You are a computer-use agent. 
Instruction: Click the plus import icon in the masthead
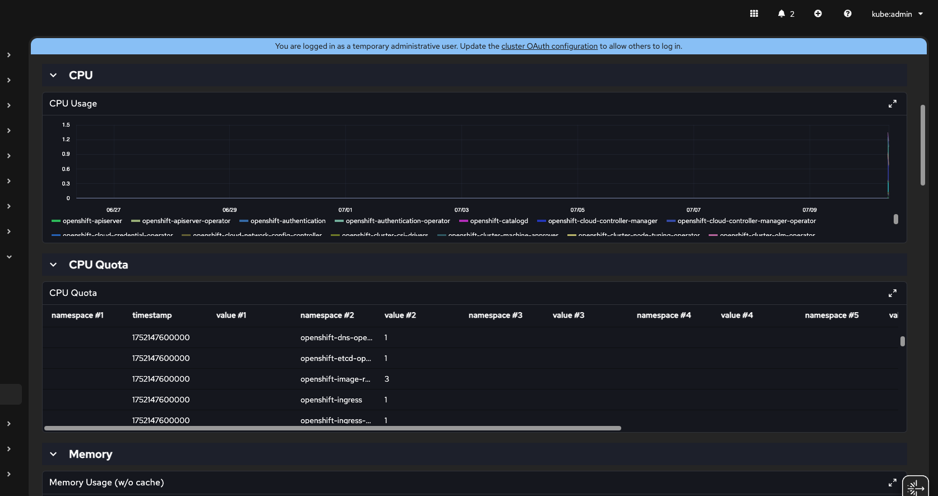point(818,13)
